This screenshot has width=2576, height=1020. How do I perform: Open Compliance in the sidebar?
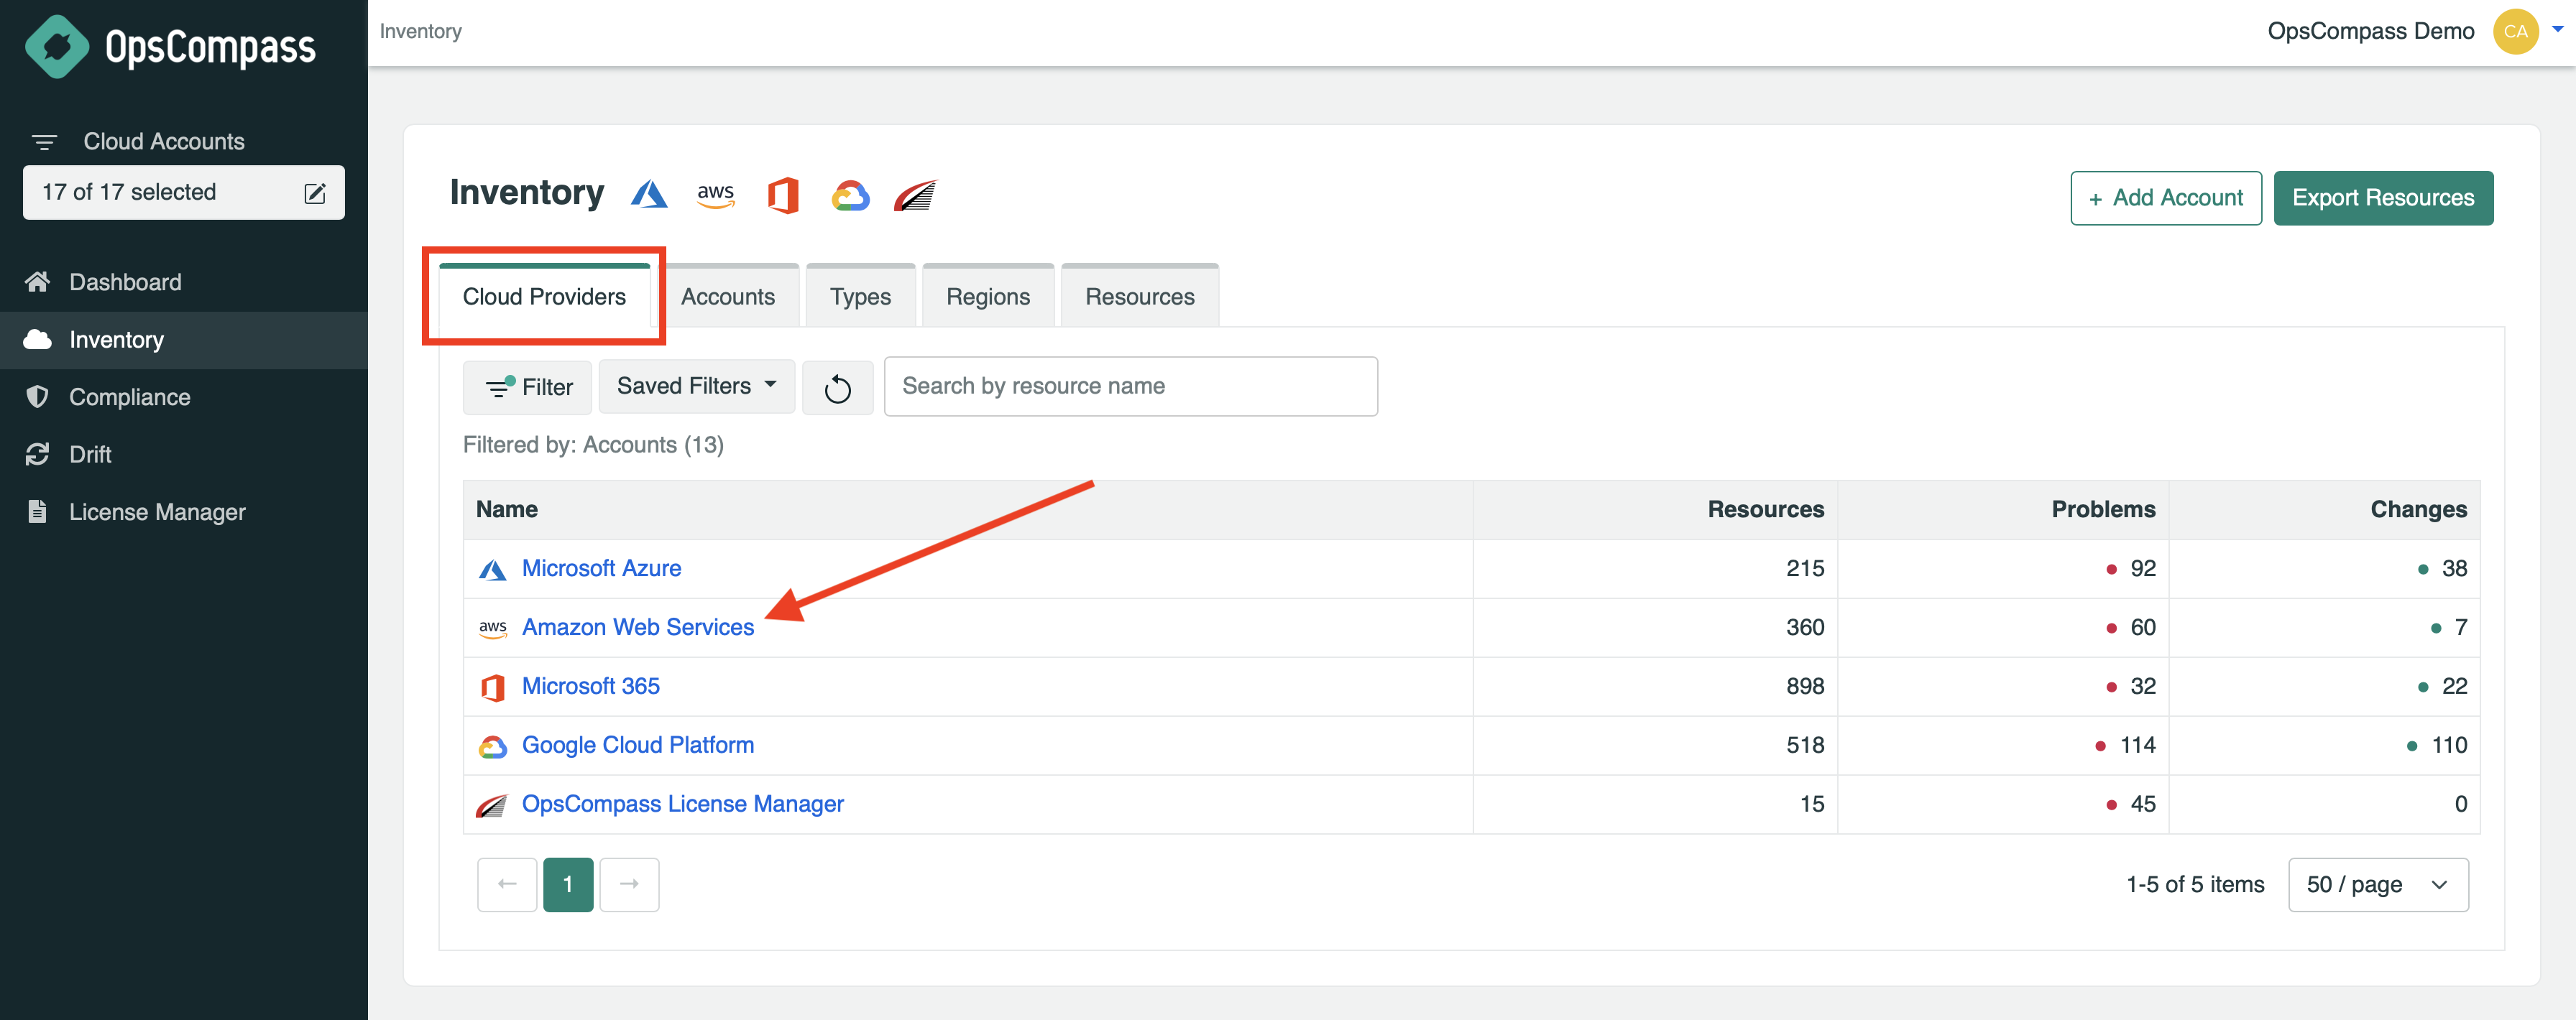click(x=129, y=398)
